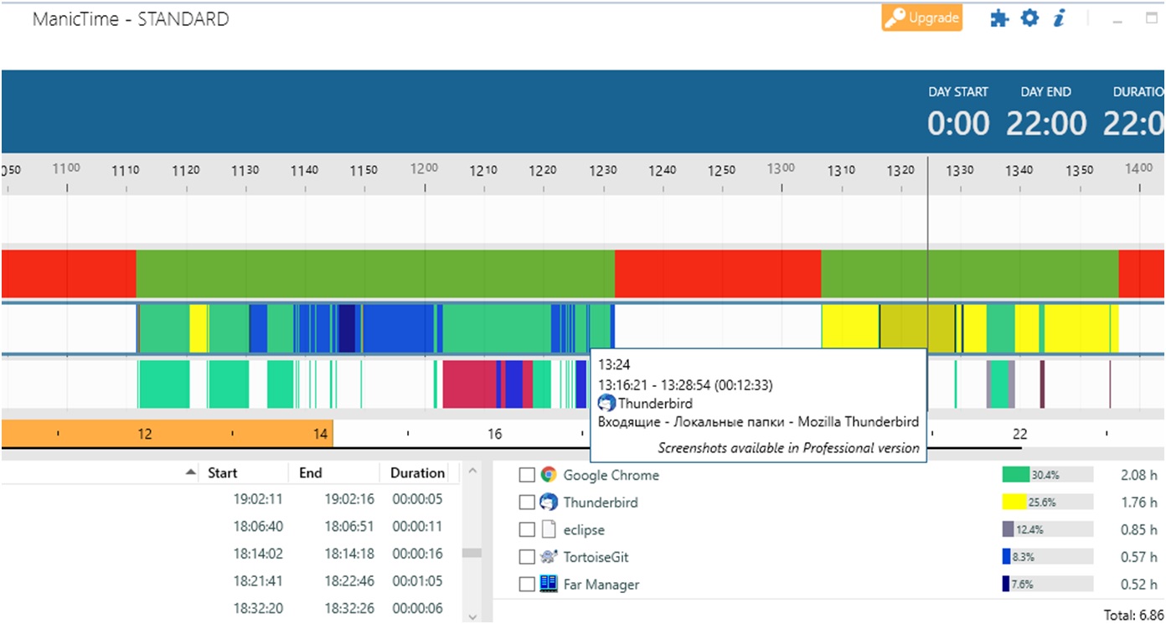Click the Google Chrome app icon

[549, 475]
